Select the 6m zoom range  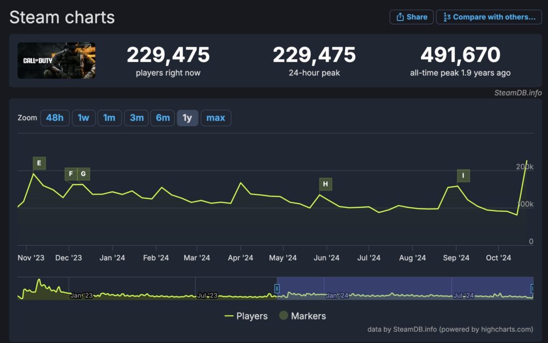pos(163,118)
